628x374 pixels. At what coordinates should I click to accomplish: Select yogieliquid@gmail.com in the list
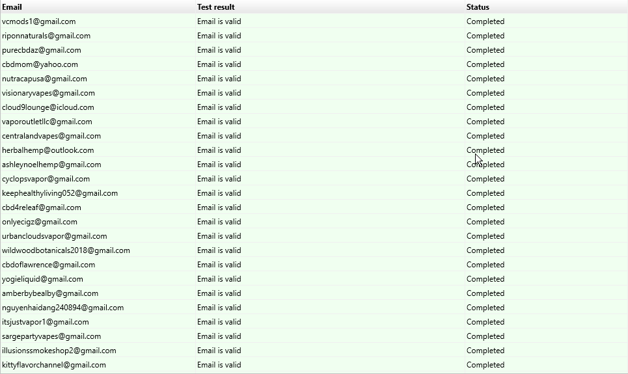[x=42, y=279]
